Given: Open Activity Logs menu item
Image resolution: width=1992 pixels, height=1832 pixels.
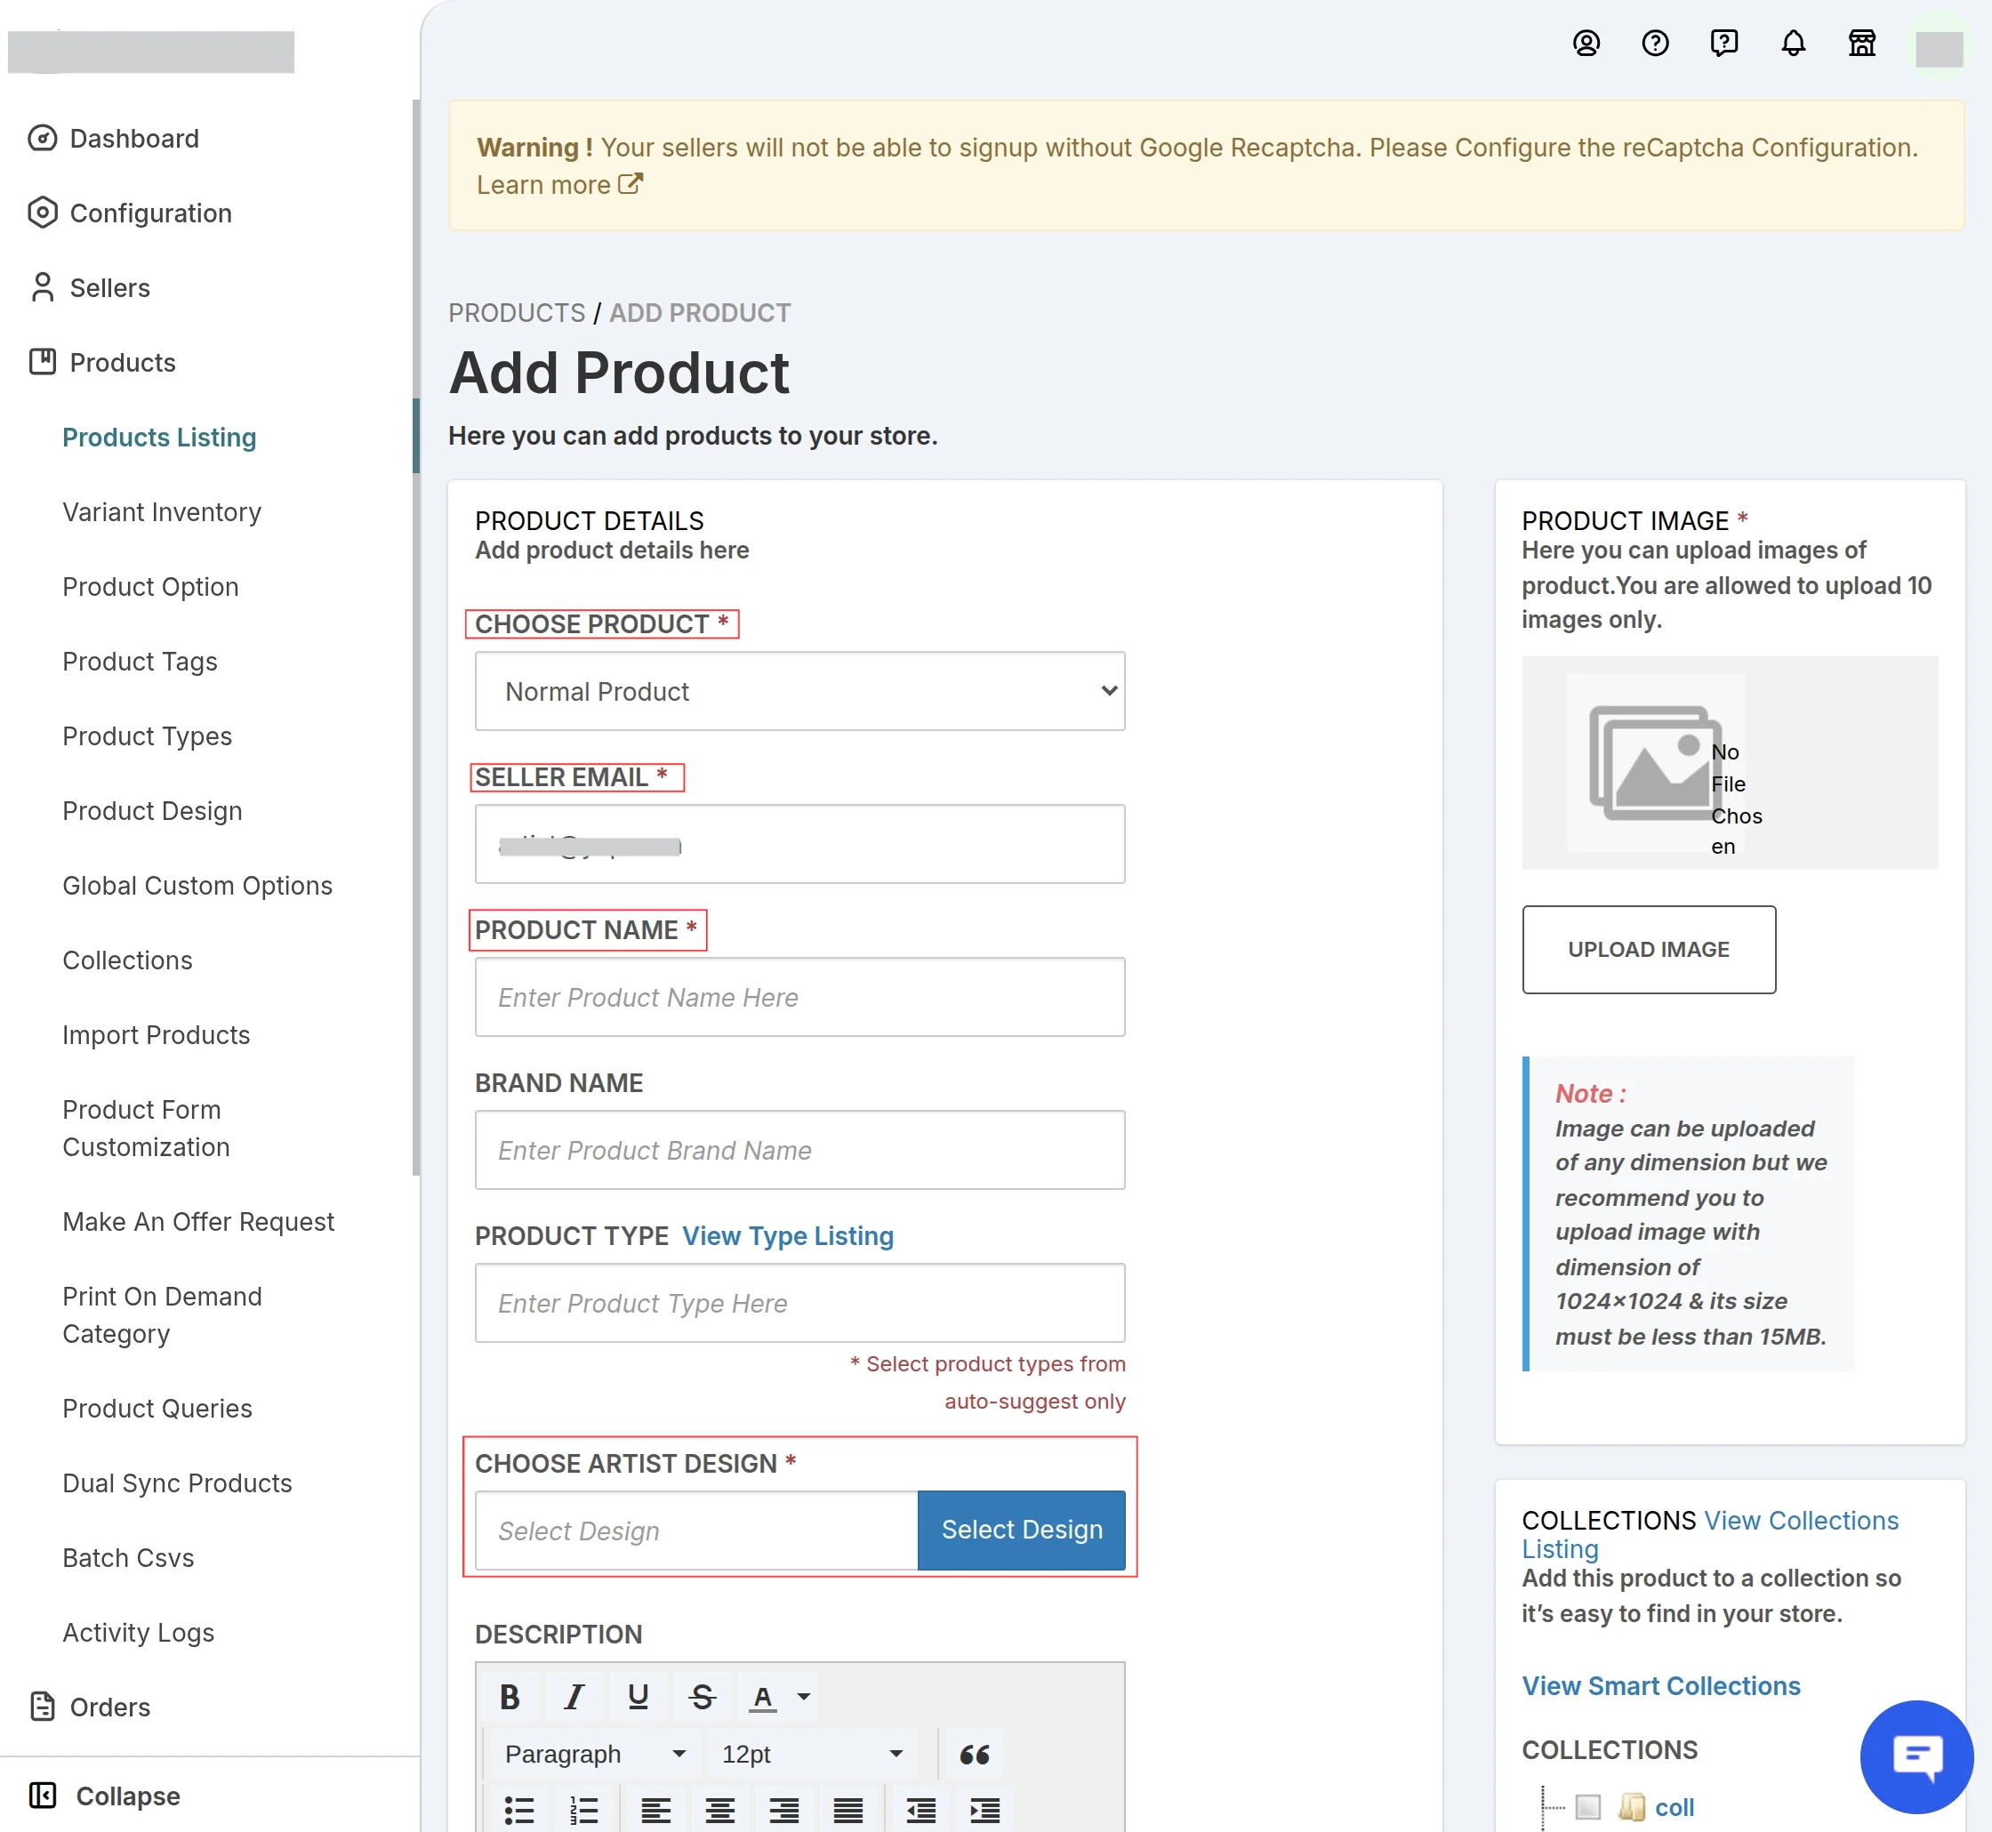Looking at the screenshot, I should pyautogui.click(x=138, y=1632).
